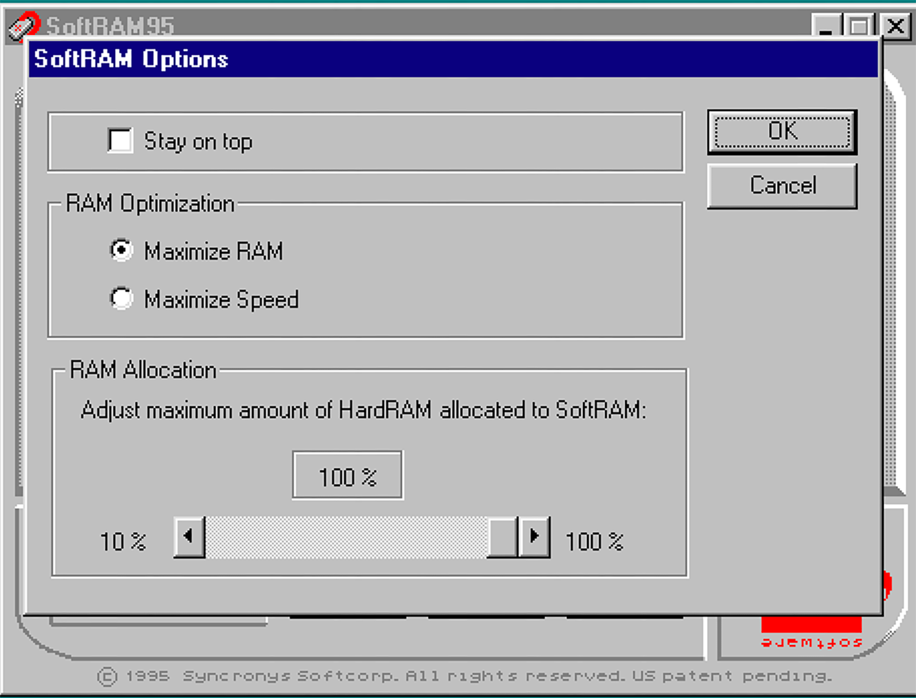
Task: Click the 'RAM Allocation' group label
Action: pyautogui.click(x=143, y=370)
